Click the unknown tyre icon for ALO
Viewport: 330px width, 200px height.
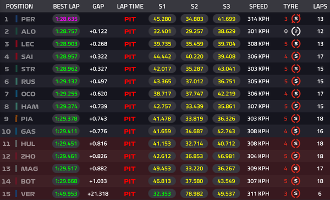click(x=296, y=31)
